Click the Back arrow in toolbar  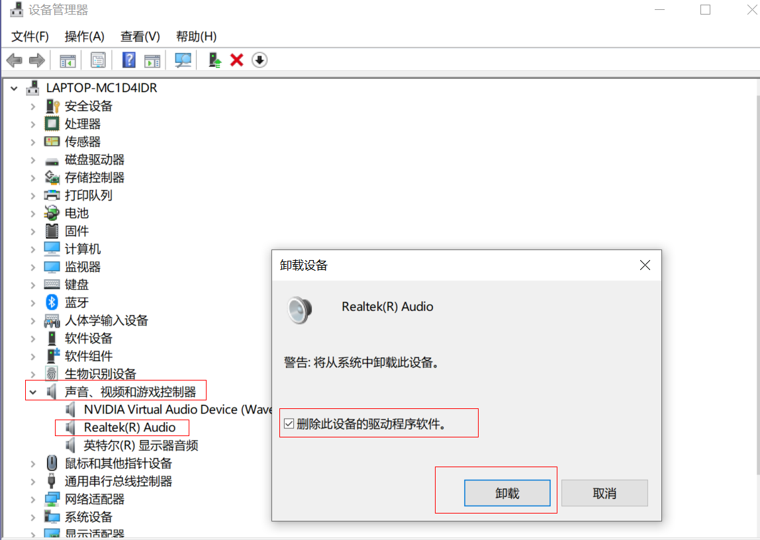pyautogui.click(x=14, y=60)
